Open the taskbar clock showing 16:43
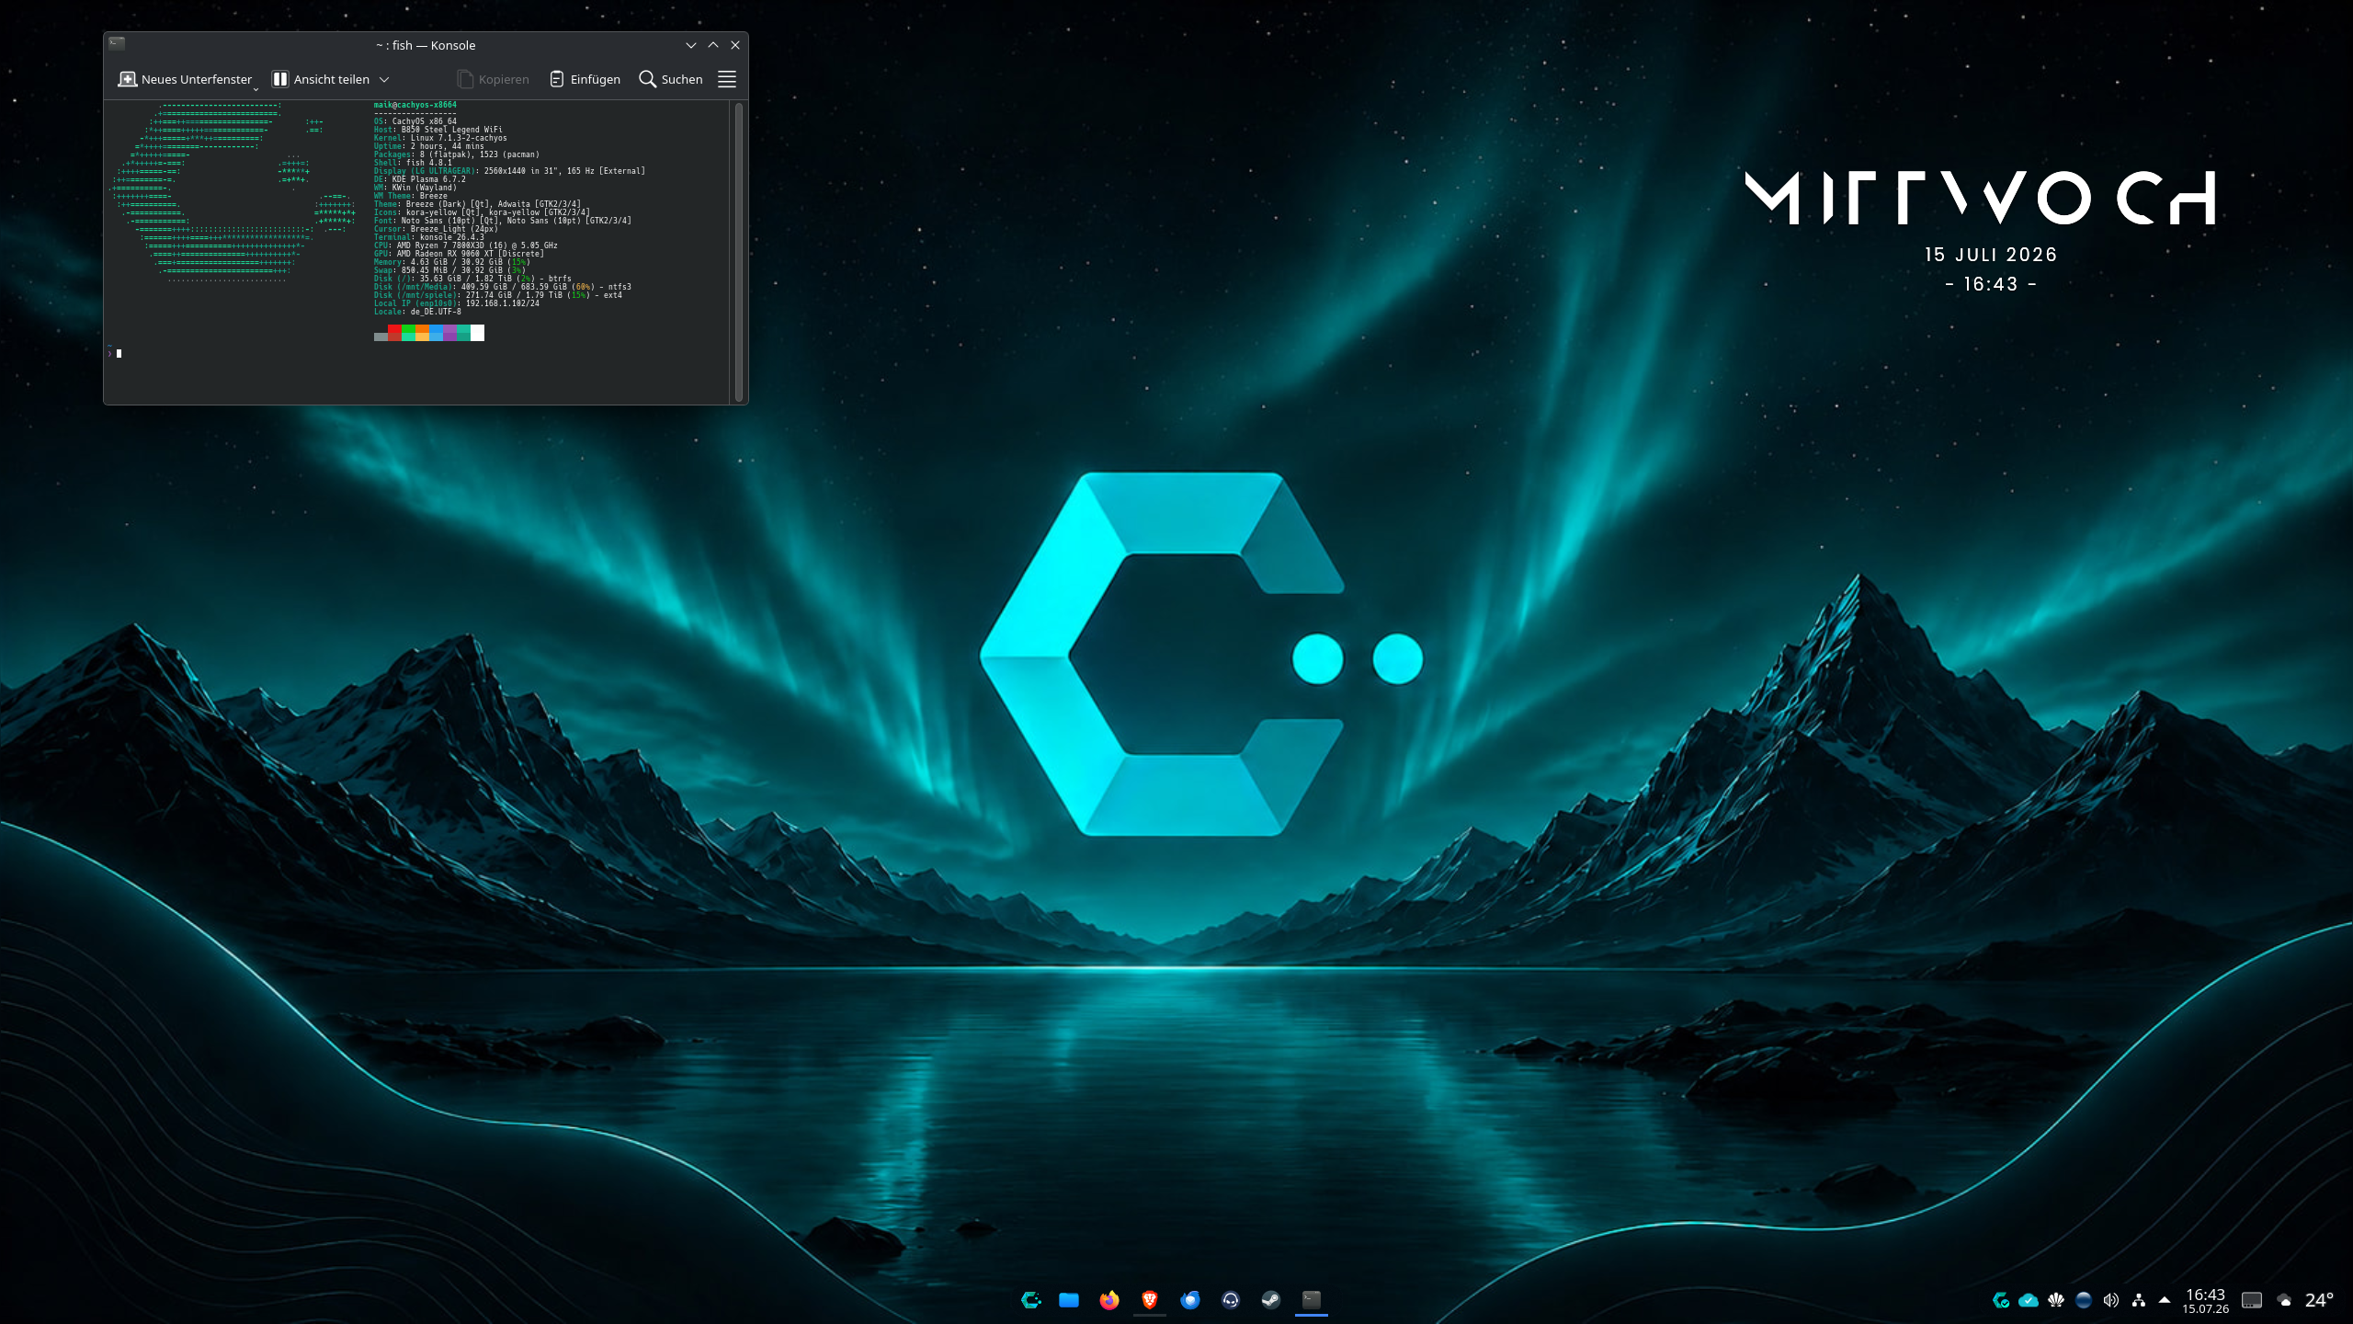The height and width of the screenshot is (1324, 2353). (x=2206, y=1300)
